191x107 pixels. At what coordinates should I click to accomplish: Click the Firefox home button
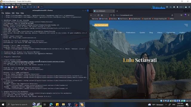[102, 15]
